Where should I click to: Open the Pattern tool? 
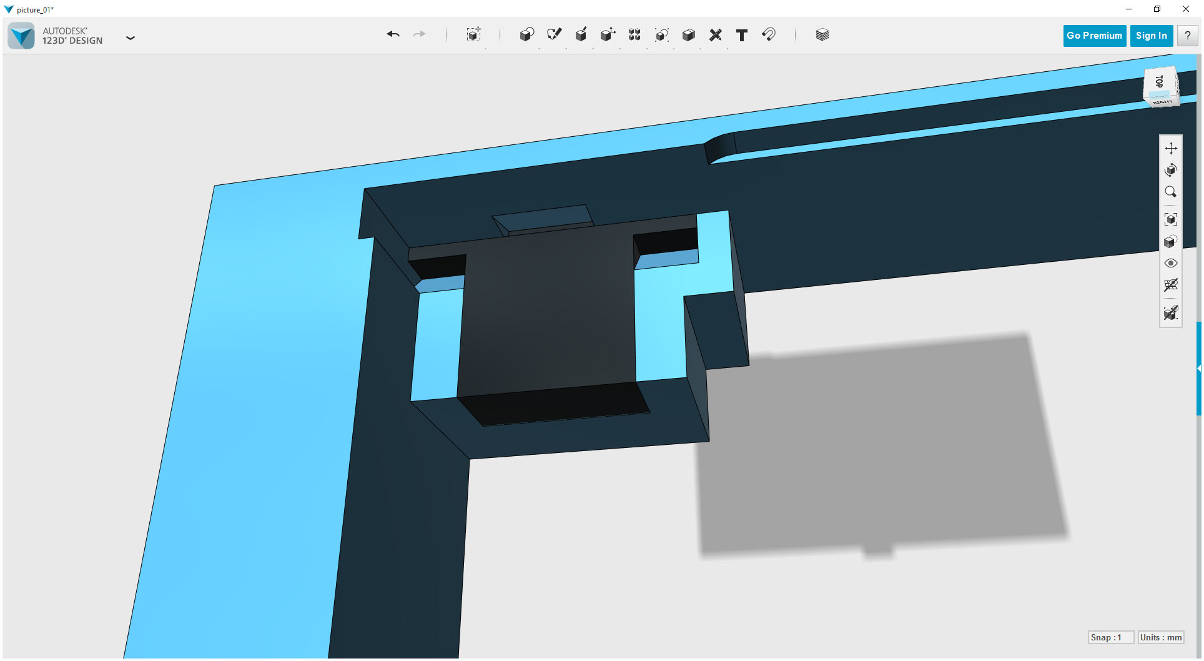pyautogui.click(x=634, y=35)
